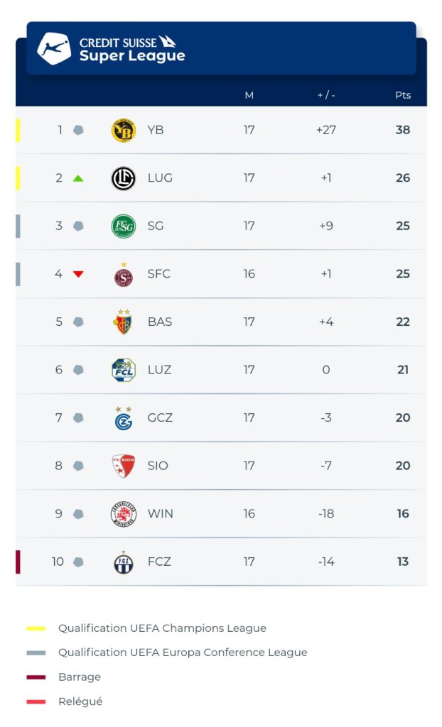Select the FC Sion club crest
Image resolution: width=442 pixels, height=727 pixels.
click(124, 466)
